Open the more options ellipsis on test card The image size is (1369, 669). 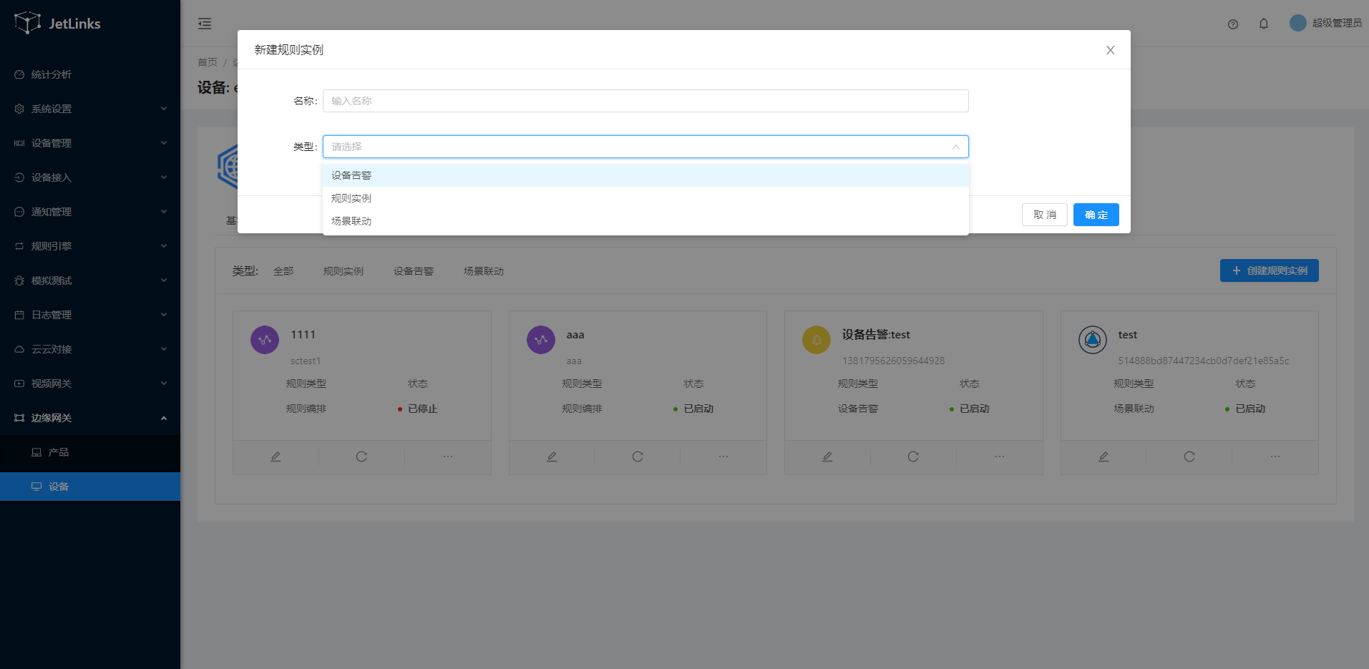tap(1275, 456)
